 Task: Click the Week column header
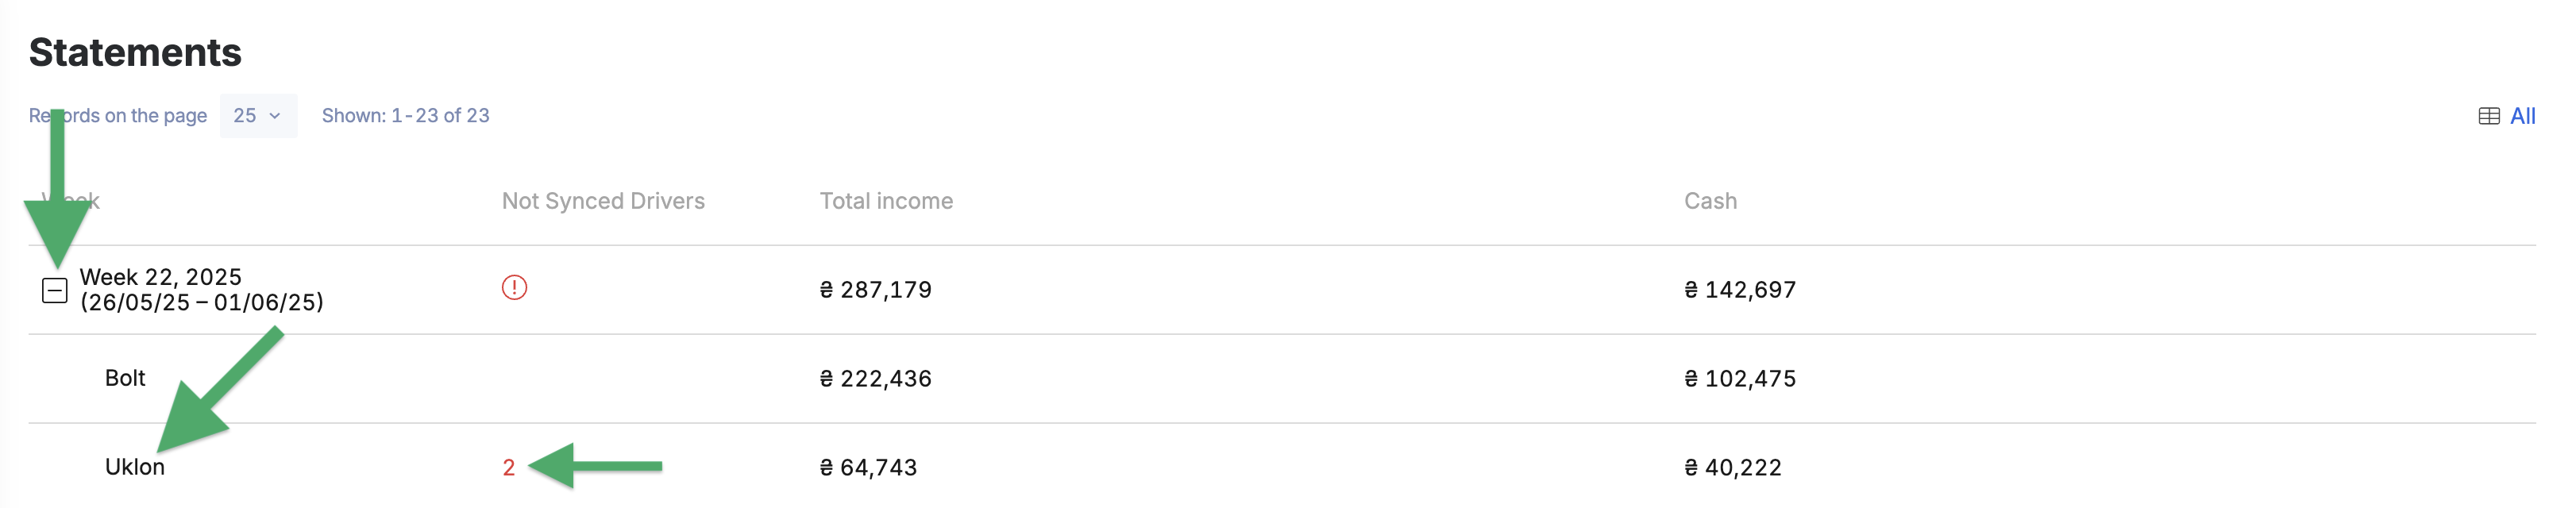70,201
